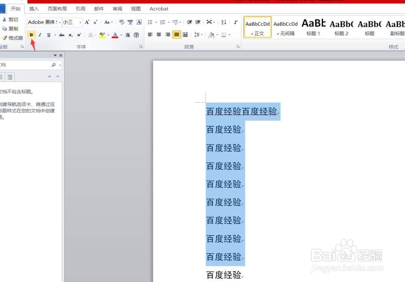Switch to the 插入 (Insert) tab

[x=34, y=9]
